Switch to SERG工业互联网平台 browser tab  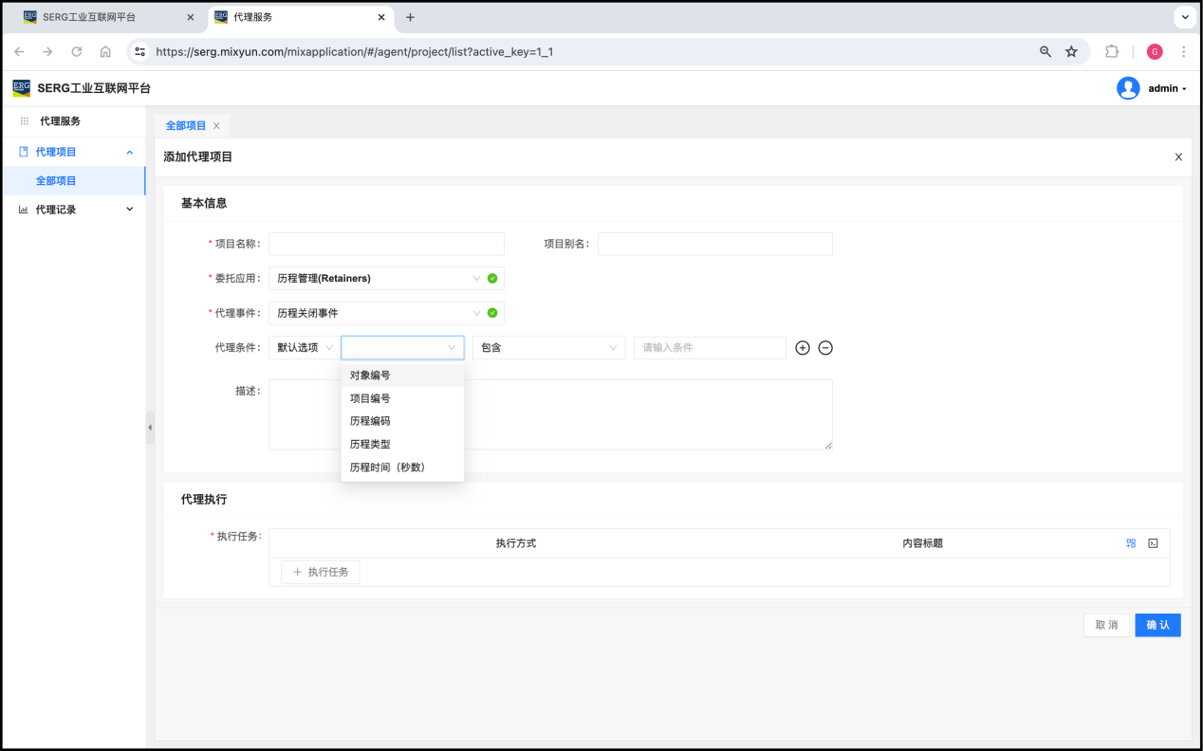[104, 17]
